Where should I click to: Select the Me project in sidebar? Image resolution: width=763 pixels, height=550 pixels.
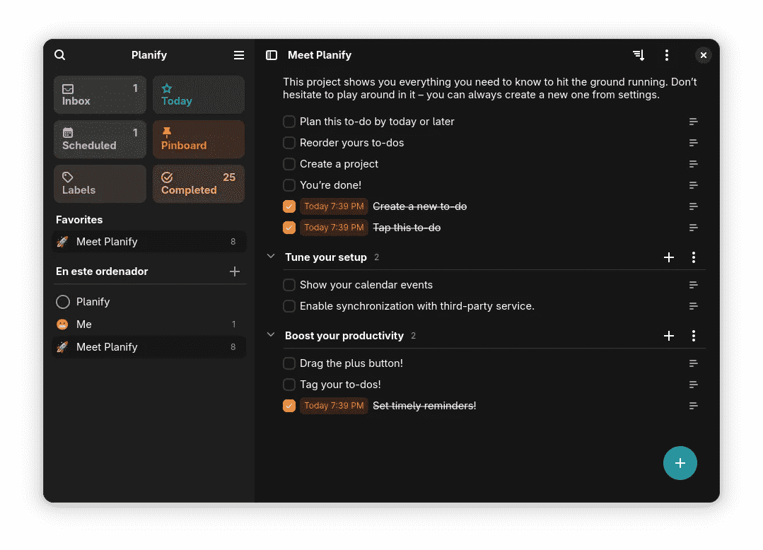tap(149, 324)
